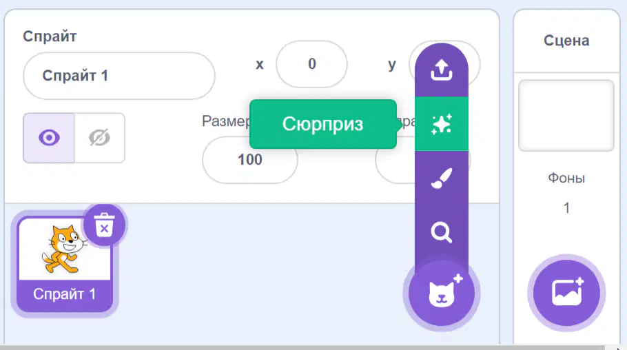Viewport: 627px width, 350px height.
Task: Edit the sprite name field Спрайт 1
Action: coord(119,76)
